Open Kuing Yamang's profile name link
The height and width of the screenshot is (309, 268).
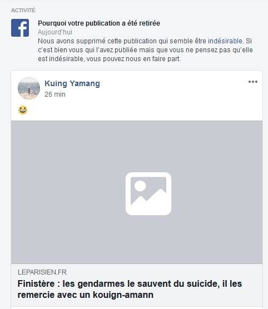click(72, 83)
